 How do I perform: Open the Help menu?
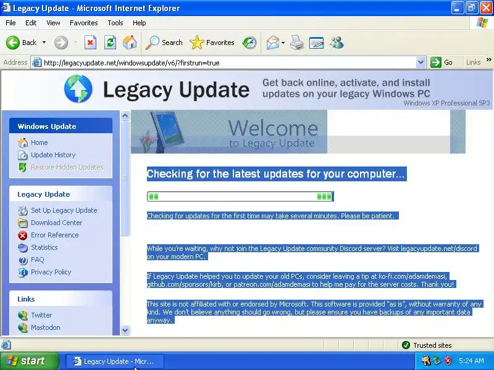140,23
